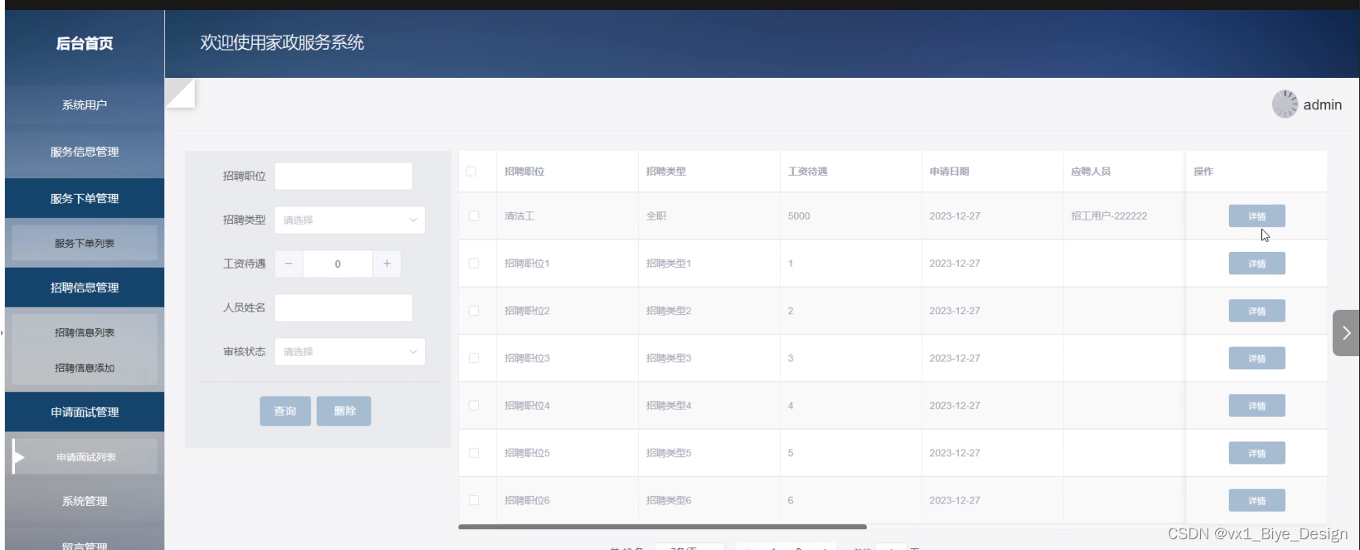Open 详情 for the 招聘职位5 row

coord(1256,453)
